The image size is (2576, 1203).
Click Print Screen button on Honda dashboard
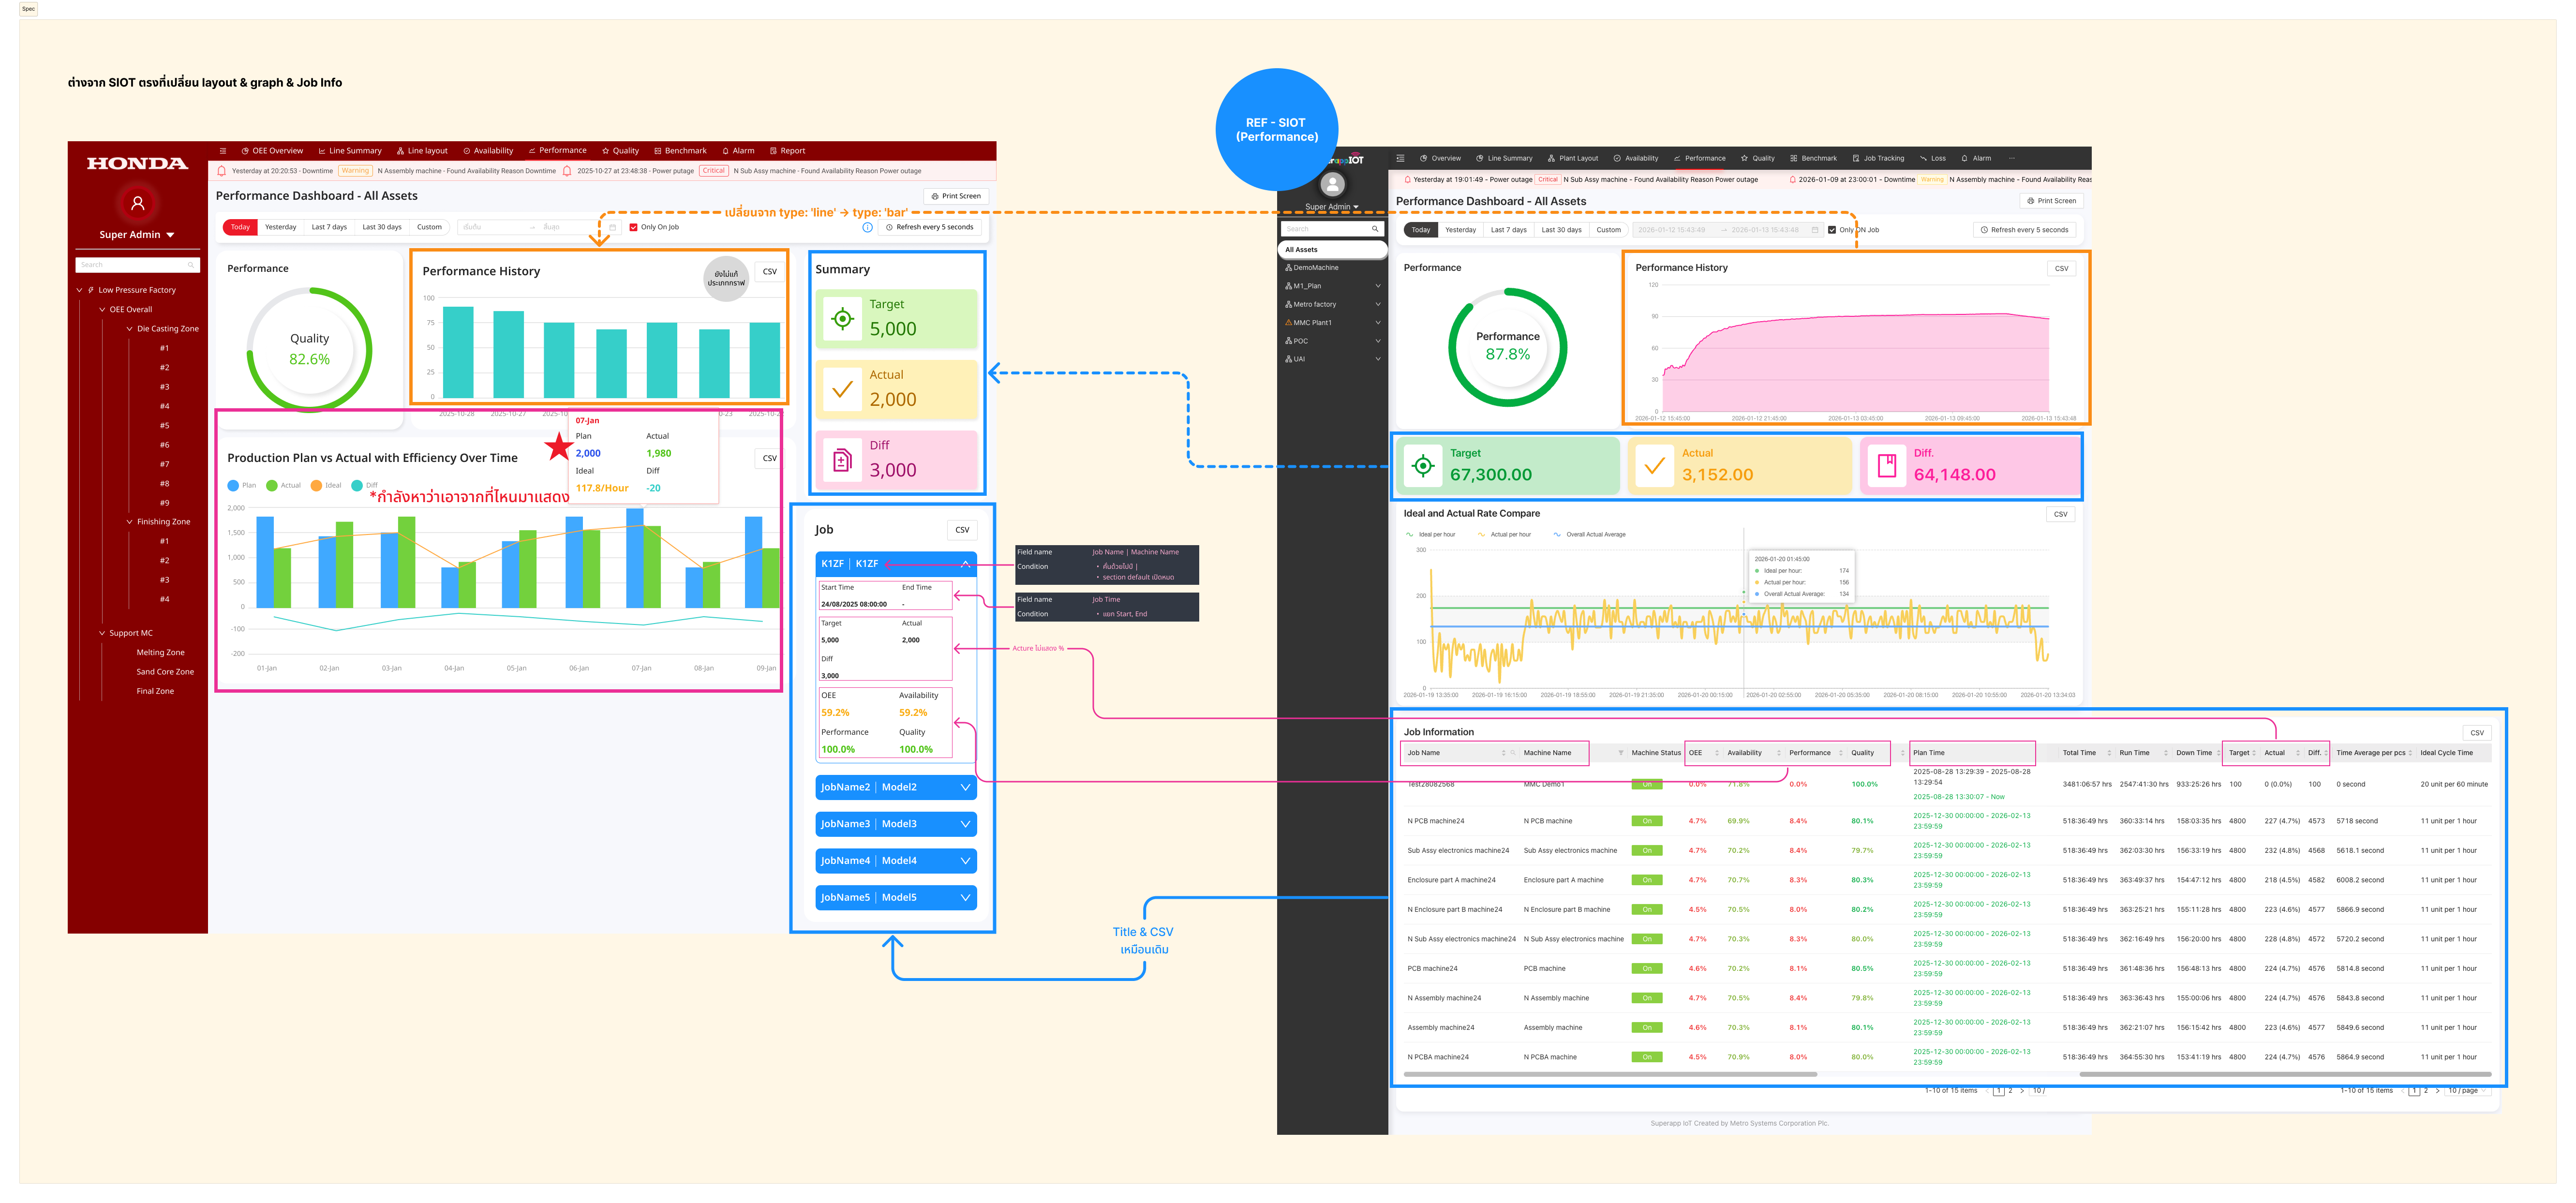(x=955, y=196)
